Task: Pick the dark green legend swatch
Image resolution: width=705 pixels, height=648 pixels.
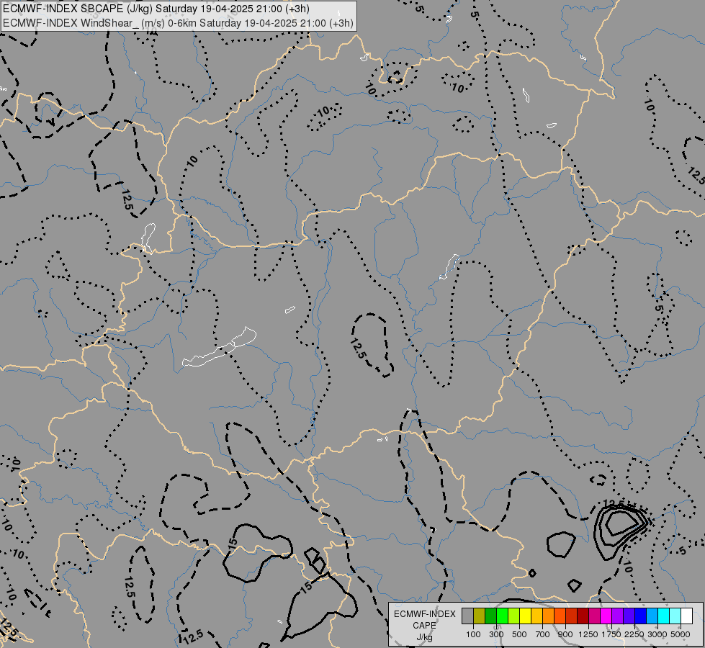Action: (x=491, y=616)
